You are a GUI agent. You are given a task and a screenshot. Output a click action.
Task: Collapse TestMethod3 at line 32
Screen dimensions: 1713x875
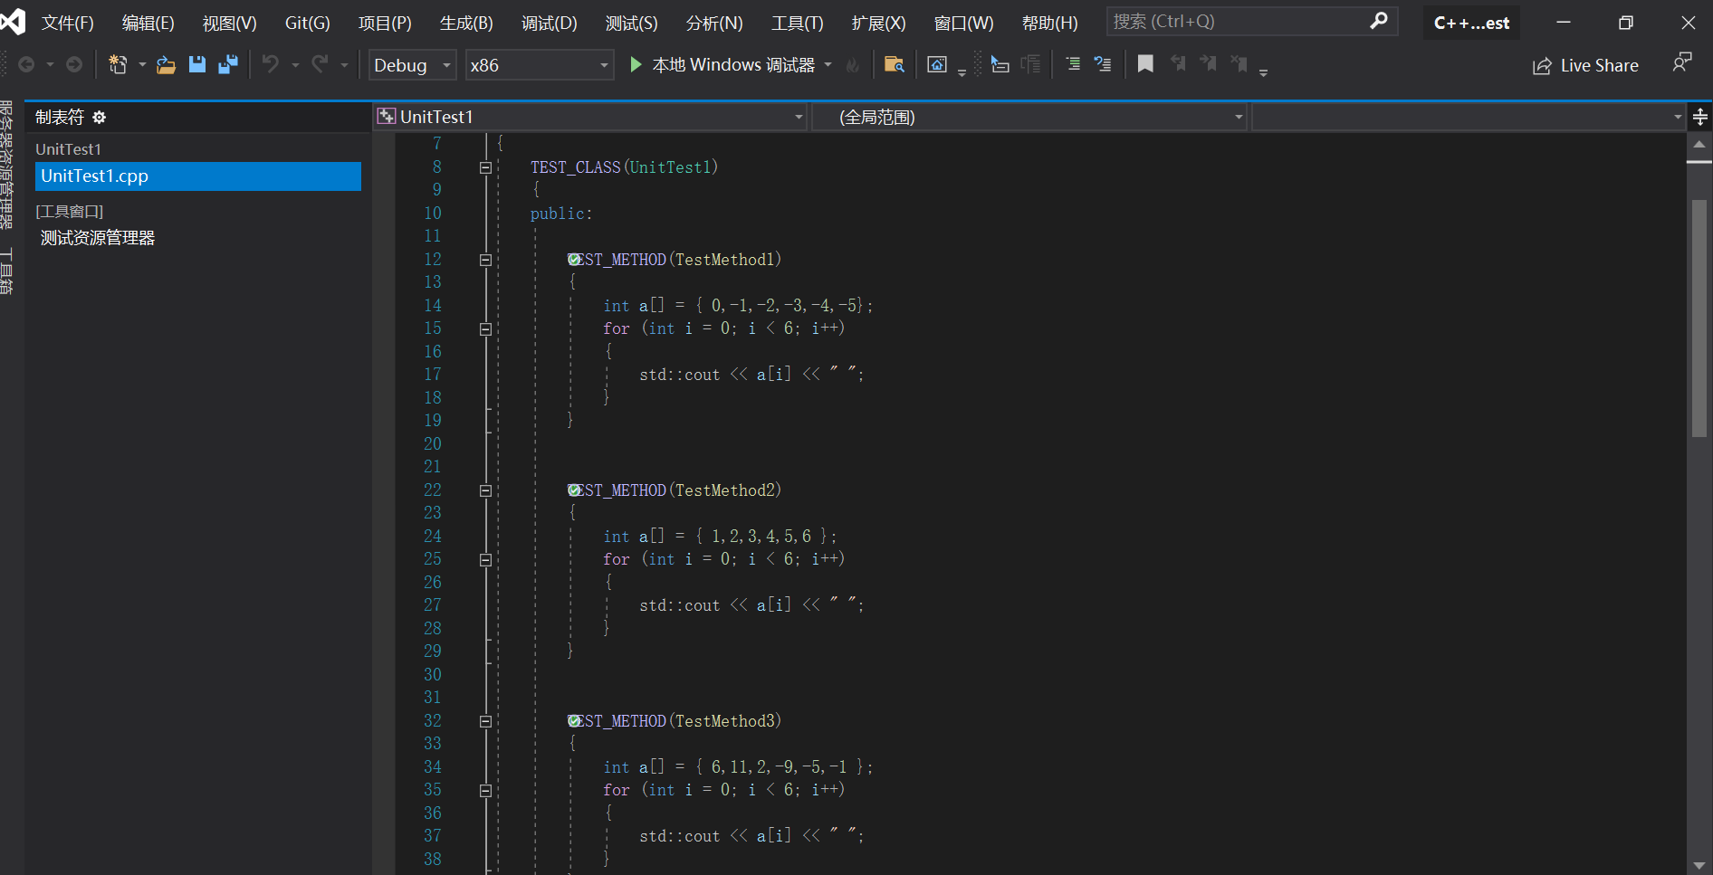485,721
